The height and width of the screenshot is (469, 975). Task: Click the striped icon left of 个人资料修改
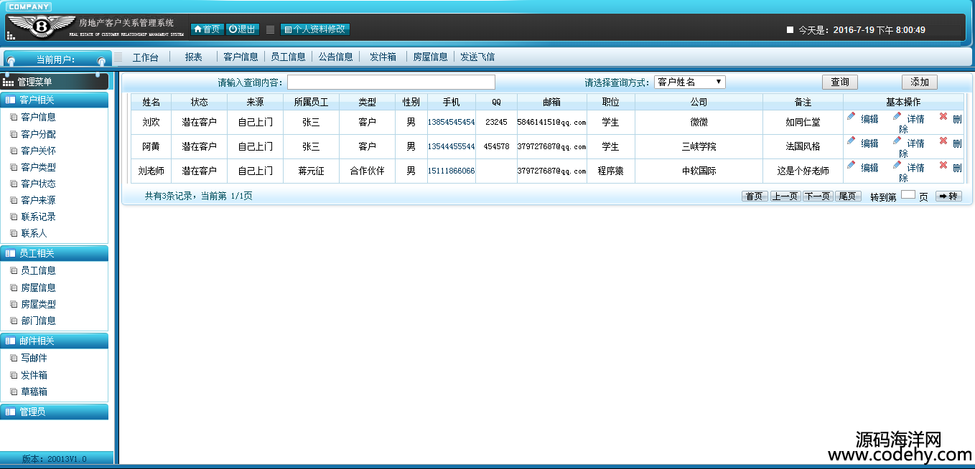coord(271,29)
